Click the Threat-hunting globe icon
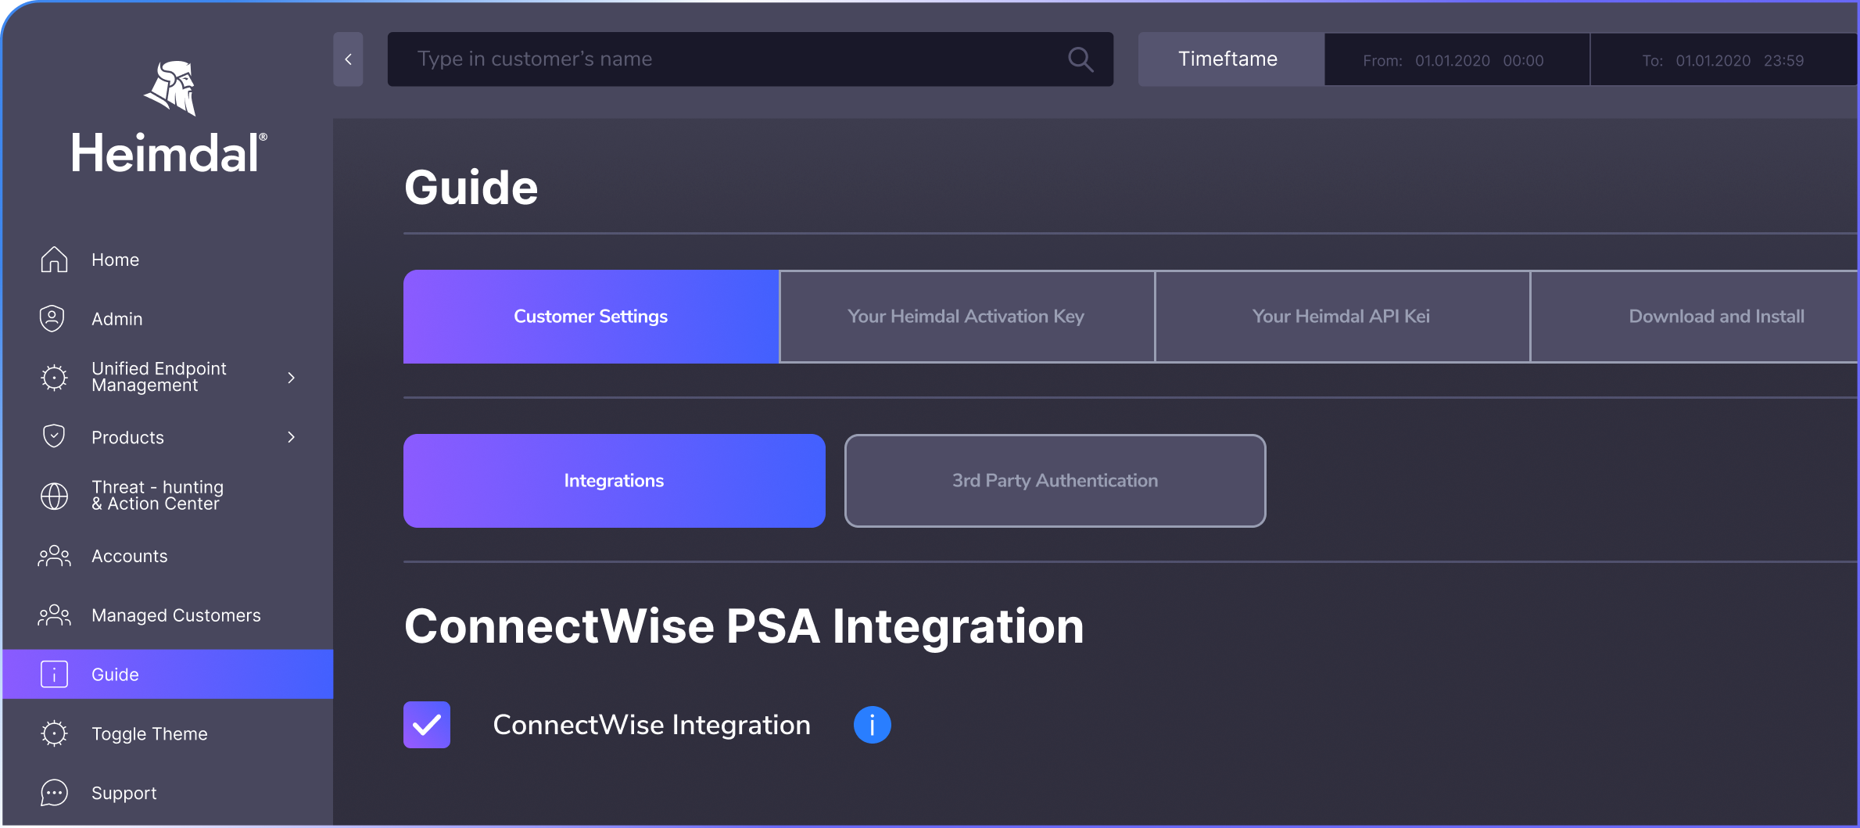This screenshot has height=828, width=1860. tap(54, 496)
